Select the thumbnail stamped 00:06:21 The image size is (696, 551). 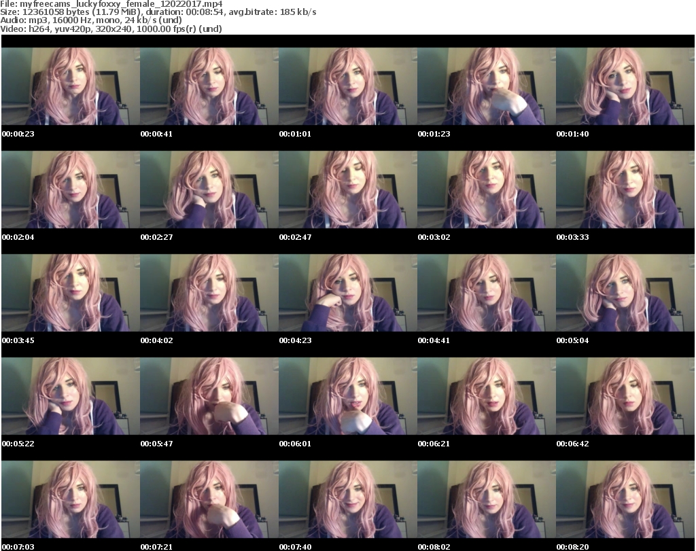point(487,396)
